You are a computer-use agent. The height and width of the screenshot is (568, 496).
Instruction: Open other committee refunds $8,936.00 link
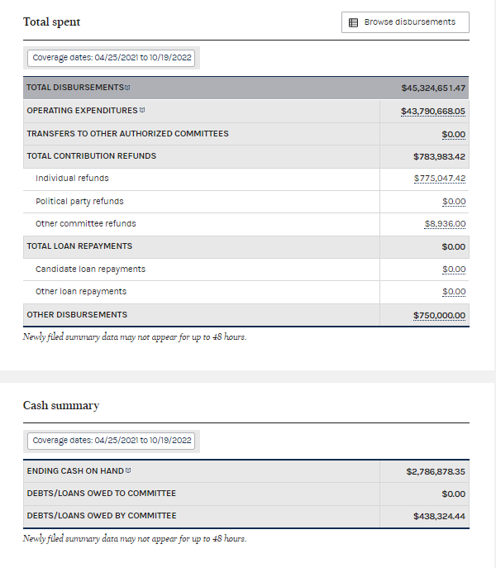click(445, 224)
